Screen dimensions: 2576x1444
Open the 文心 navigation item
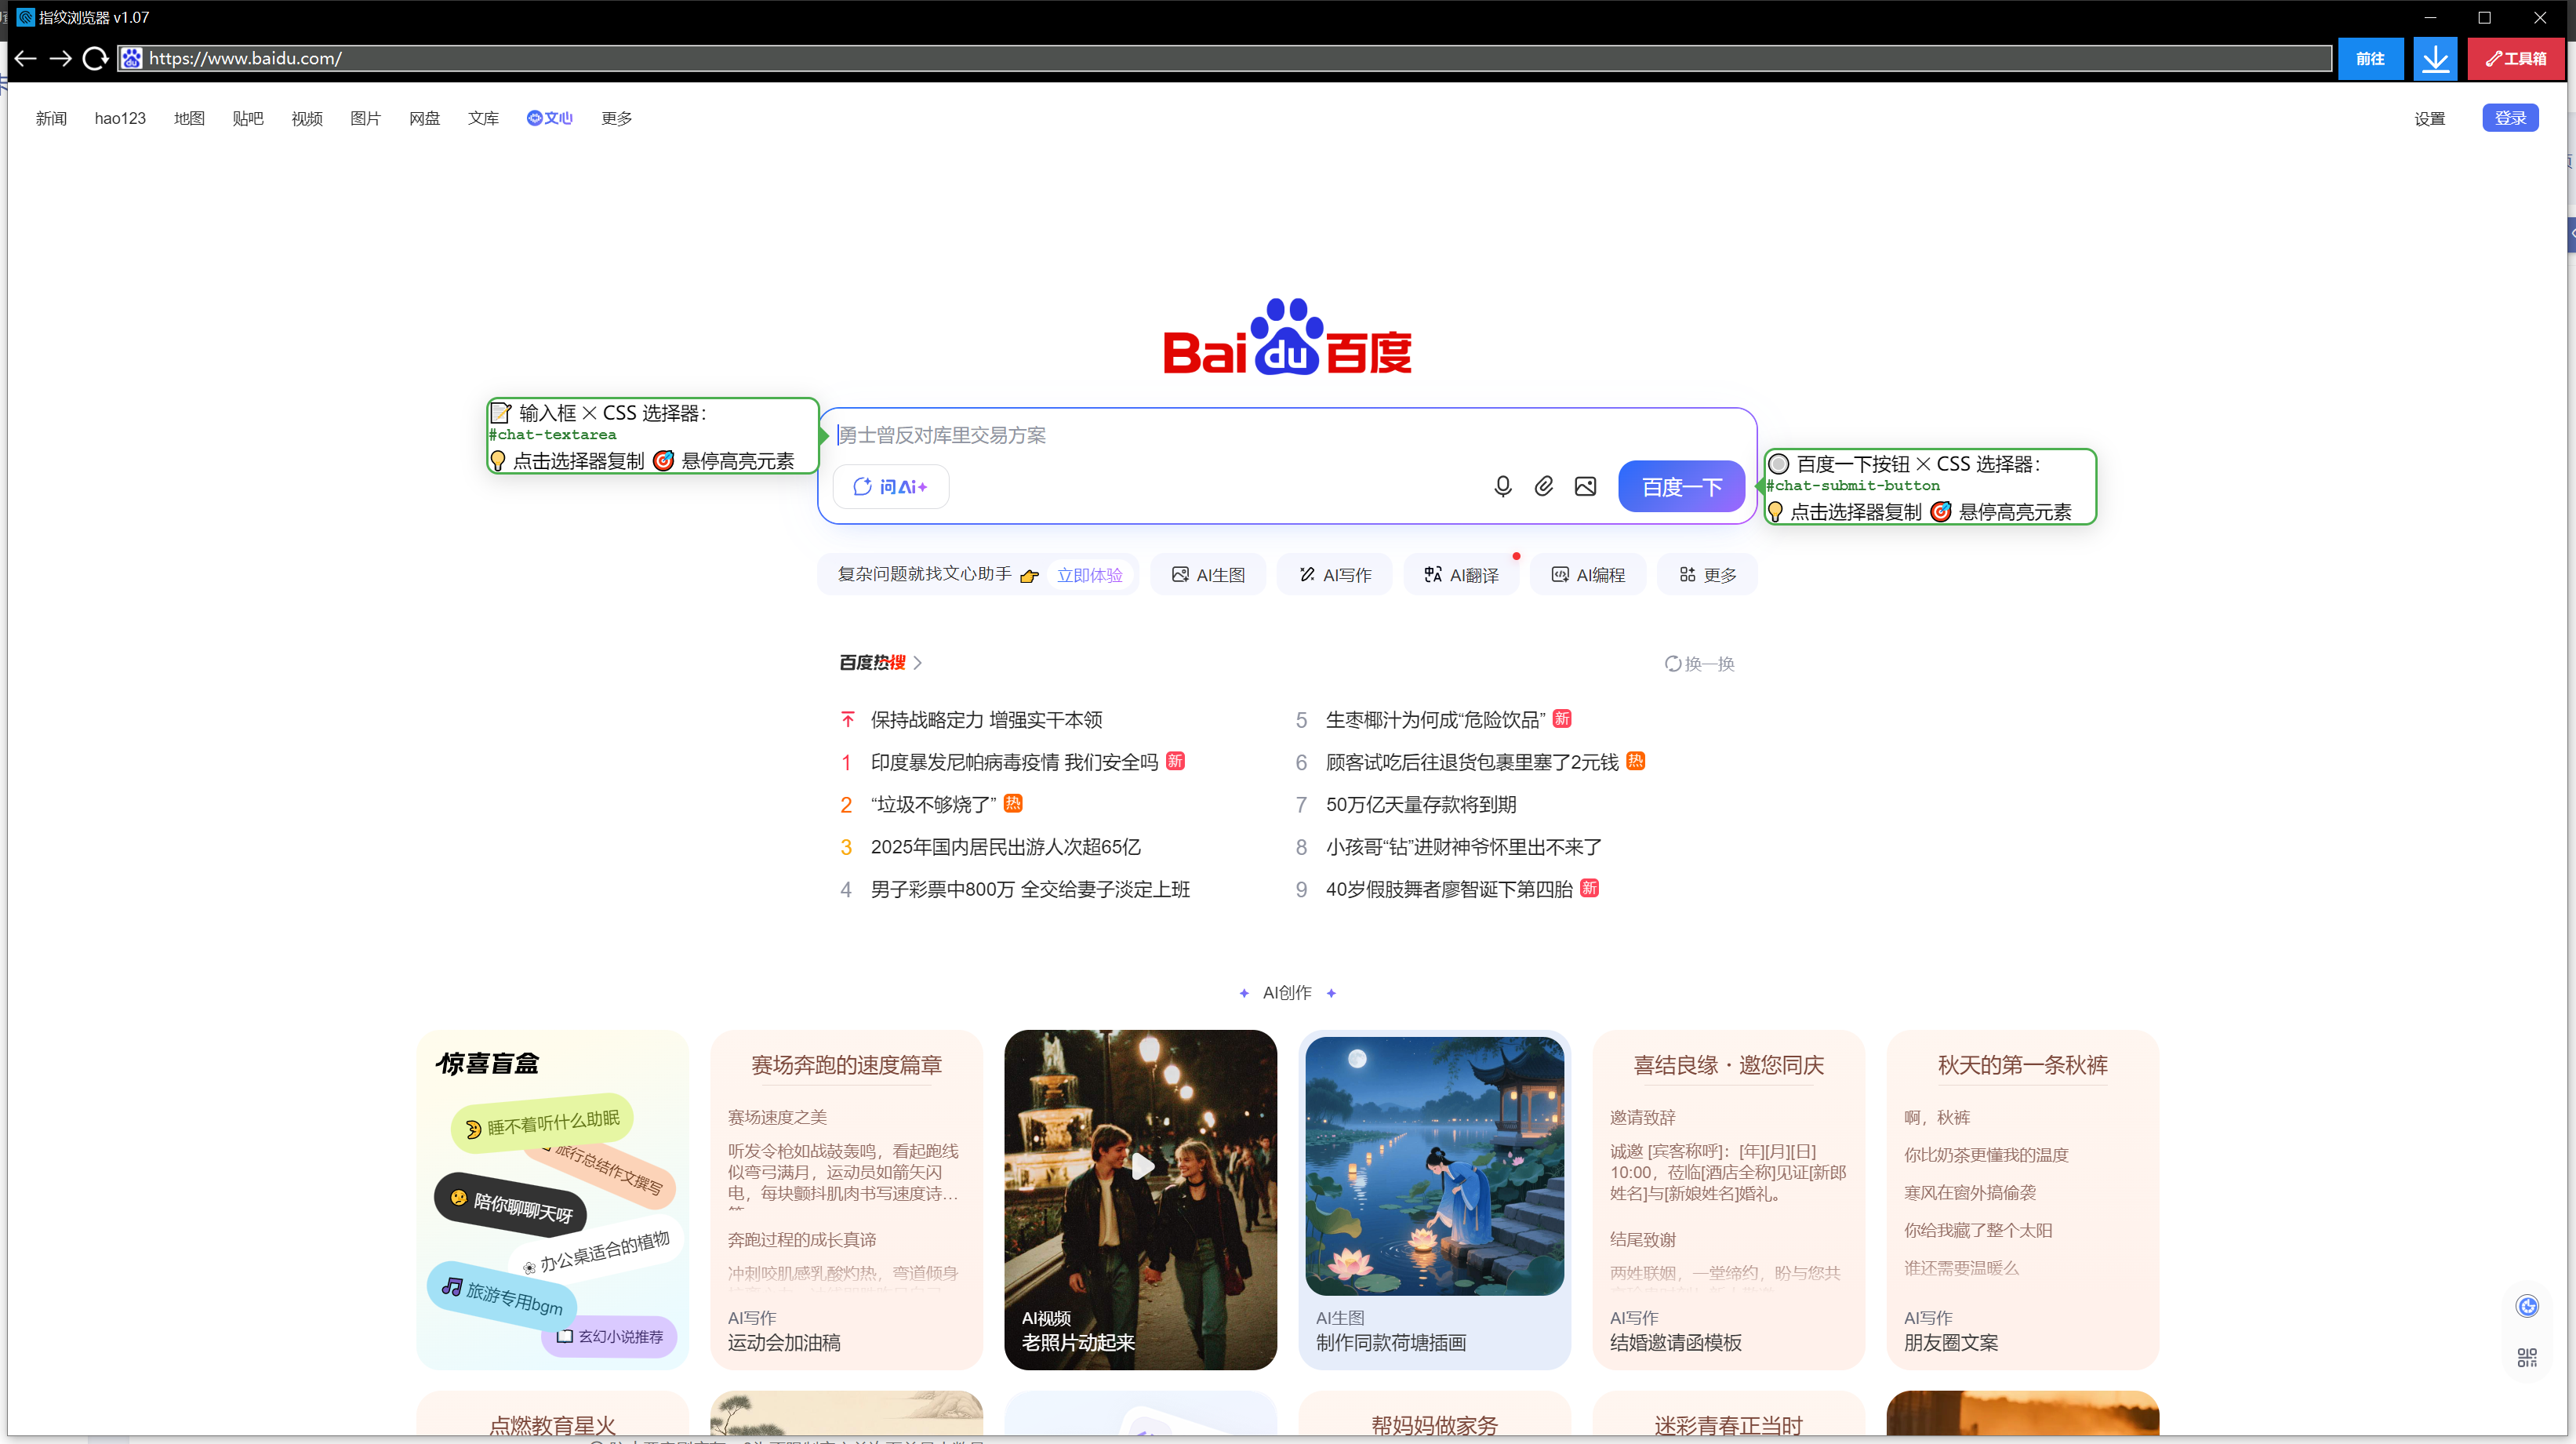(549, 118)
